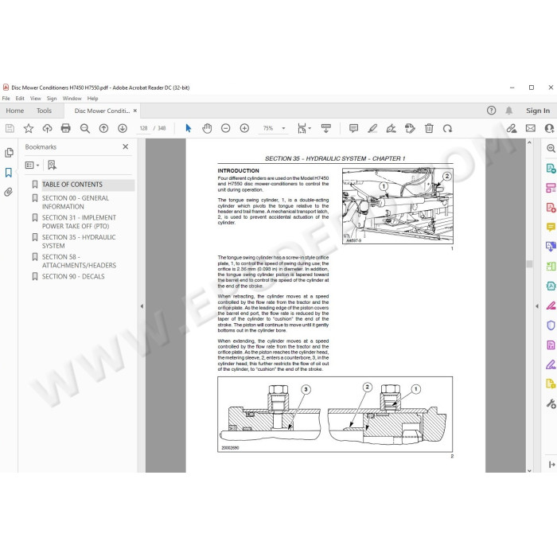Add a sticky note comment
557x557 pixels.
coord(353,128)
